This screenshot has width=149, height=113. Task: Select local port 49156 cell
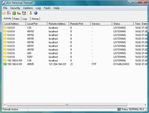(30, 42)
